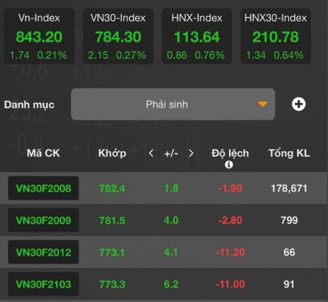Screen dimensions: 328x302
Task: Click the Độ lệch column header
Action: (230, 153)
